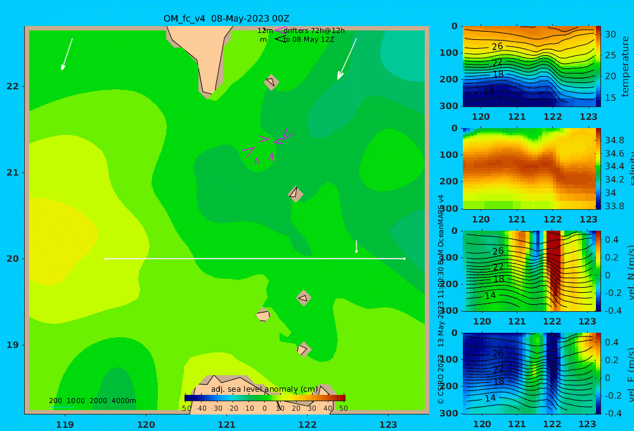Viewport: 634px width, 431px height.
Task: Click the '-0.4' tick on the vel. N colorbar
Action: click(613, 311)
